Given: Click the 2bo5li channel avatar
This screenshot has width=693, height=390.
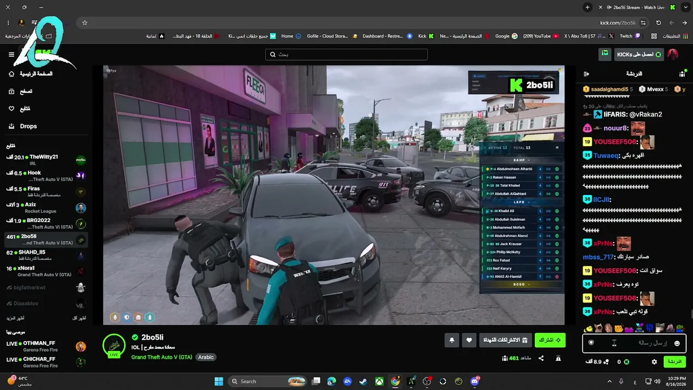Looking at the screenshot, I should pos(114,346).
